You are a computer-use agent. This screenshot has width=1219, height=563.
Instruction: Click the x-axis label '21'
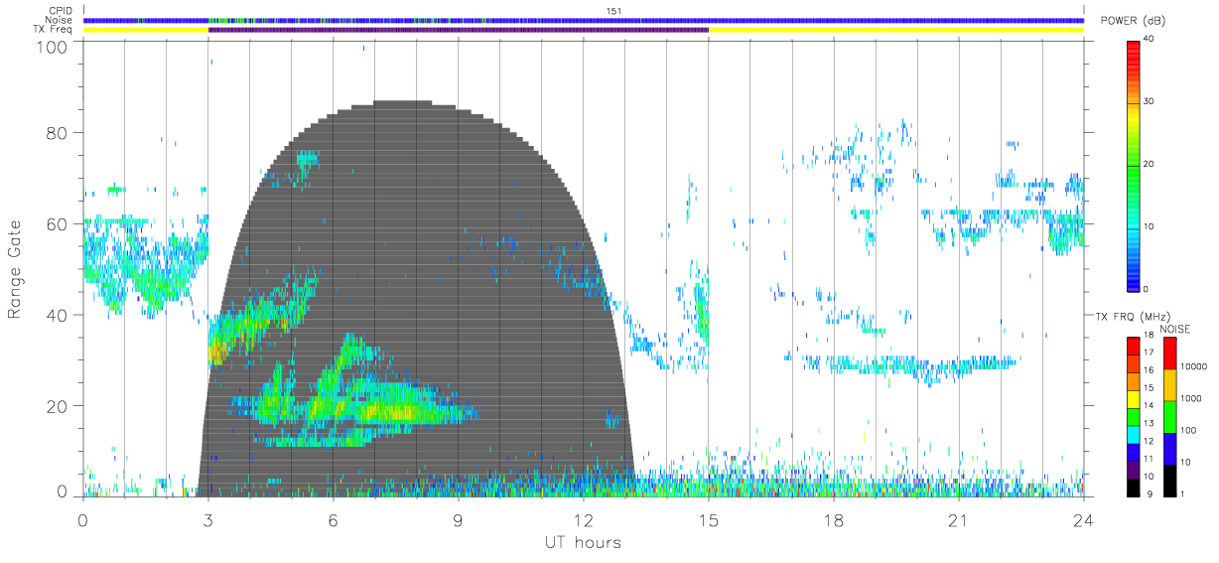(958, 520)
